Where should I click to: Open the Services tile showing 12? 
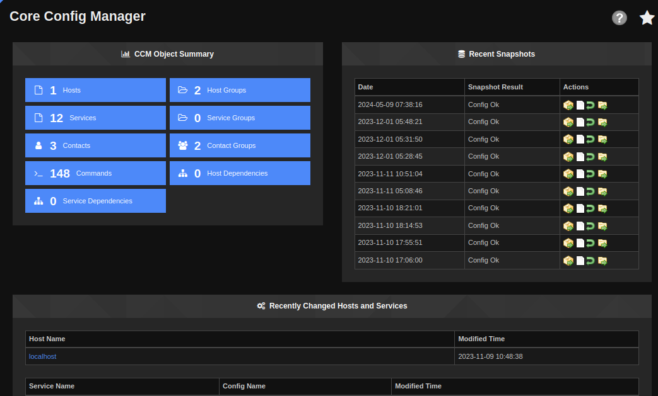(x=95, y=118)
